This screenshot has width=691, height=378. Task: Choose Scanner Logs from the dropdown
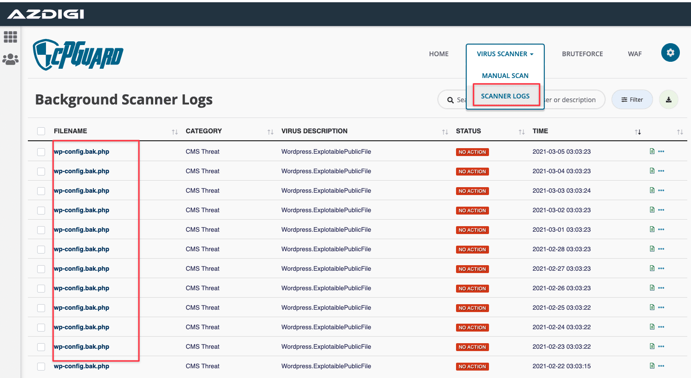pos(505,96)
